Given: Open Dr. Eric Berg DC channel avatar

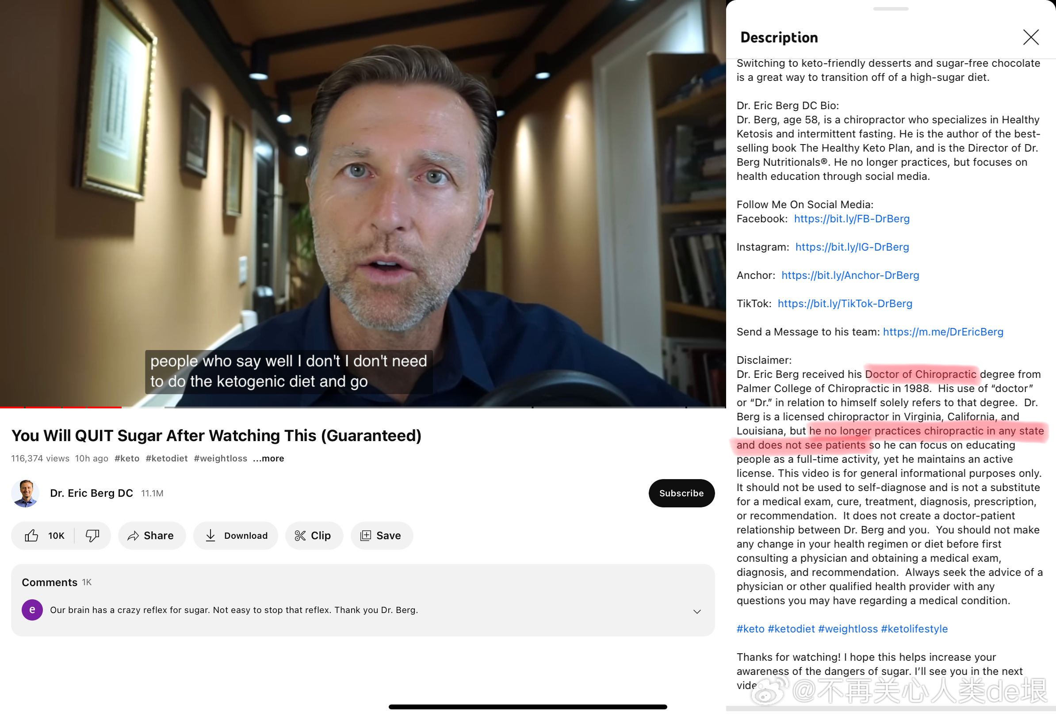Looking at the screenshot, I should click(25, 494).
